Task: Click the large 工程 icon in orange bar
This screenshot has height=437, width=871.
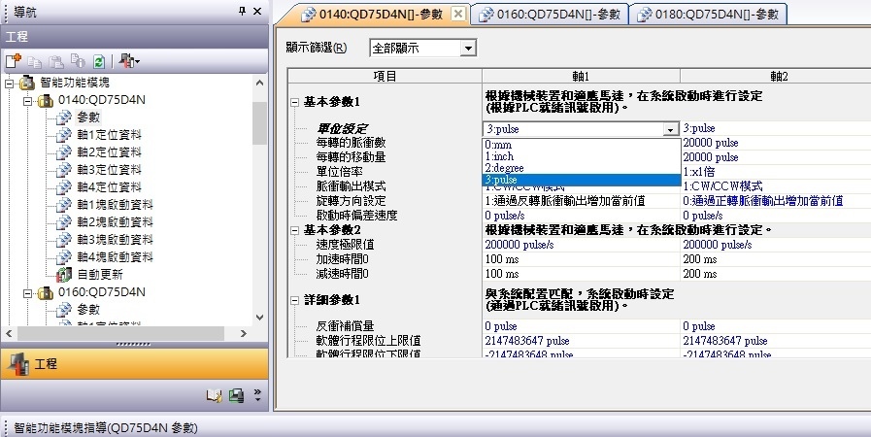Action: click(x=18, y=364)
